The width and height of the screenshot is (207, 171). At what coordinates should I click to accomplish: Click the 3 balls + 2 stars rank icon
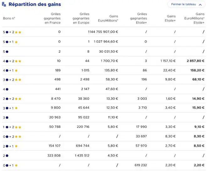[x=12, y=80]
